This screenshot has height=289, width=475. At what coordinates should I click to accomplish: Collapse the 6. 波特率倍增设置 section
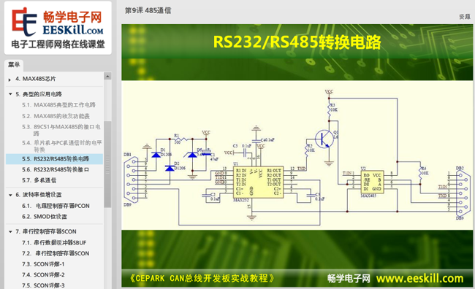(x=10, y=195)
